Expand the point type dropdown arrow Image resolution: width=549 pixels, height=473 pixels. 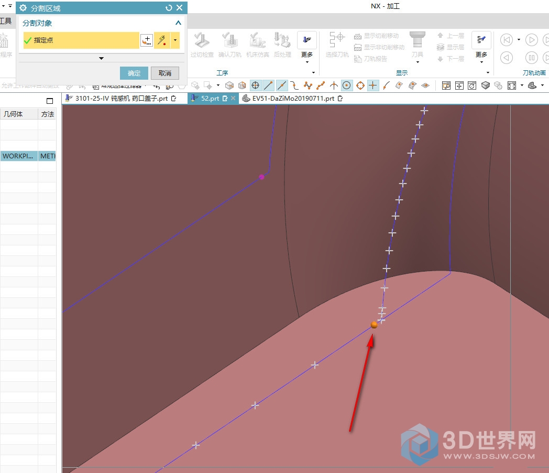pyautogui.click(x=175, y=40)
